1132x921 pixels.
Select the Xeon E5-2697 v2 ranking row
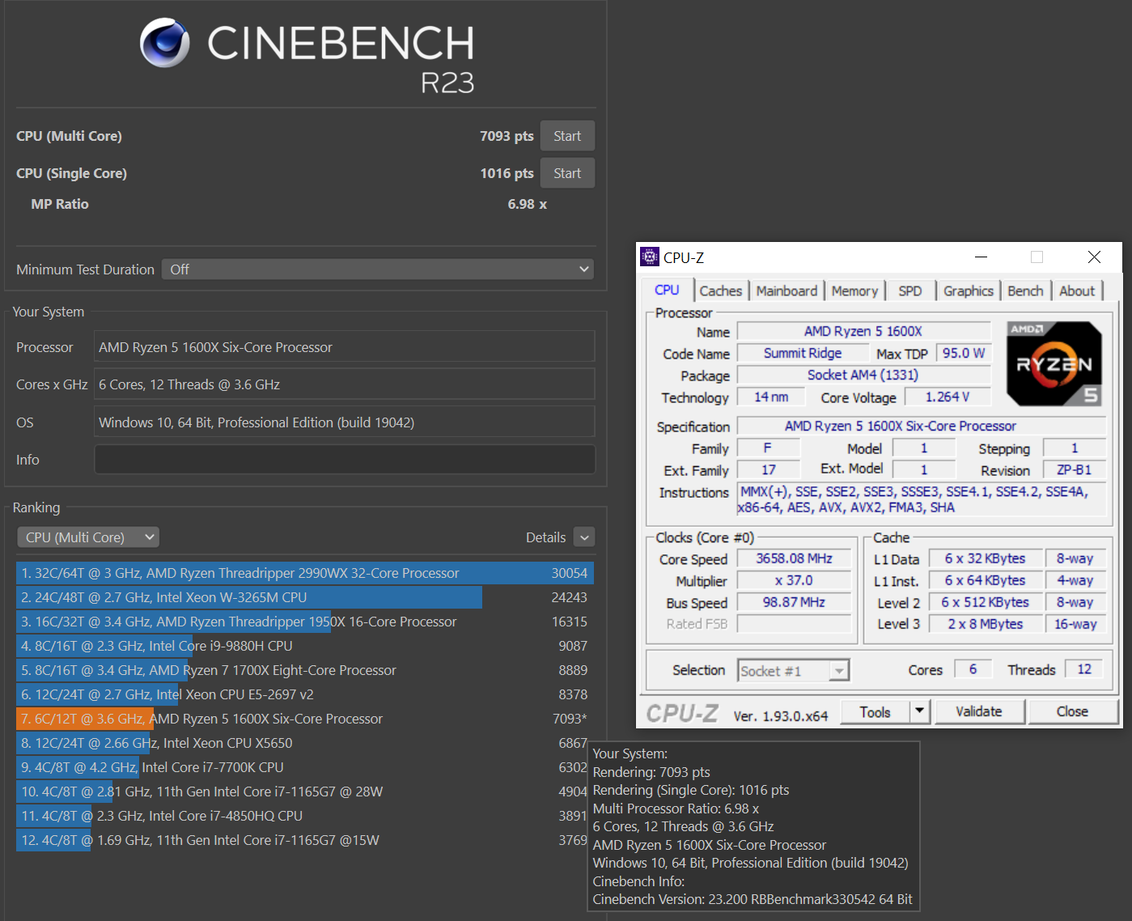pyautogui.click(x=305, y=694)
